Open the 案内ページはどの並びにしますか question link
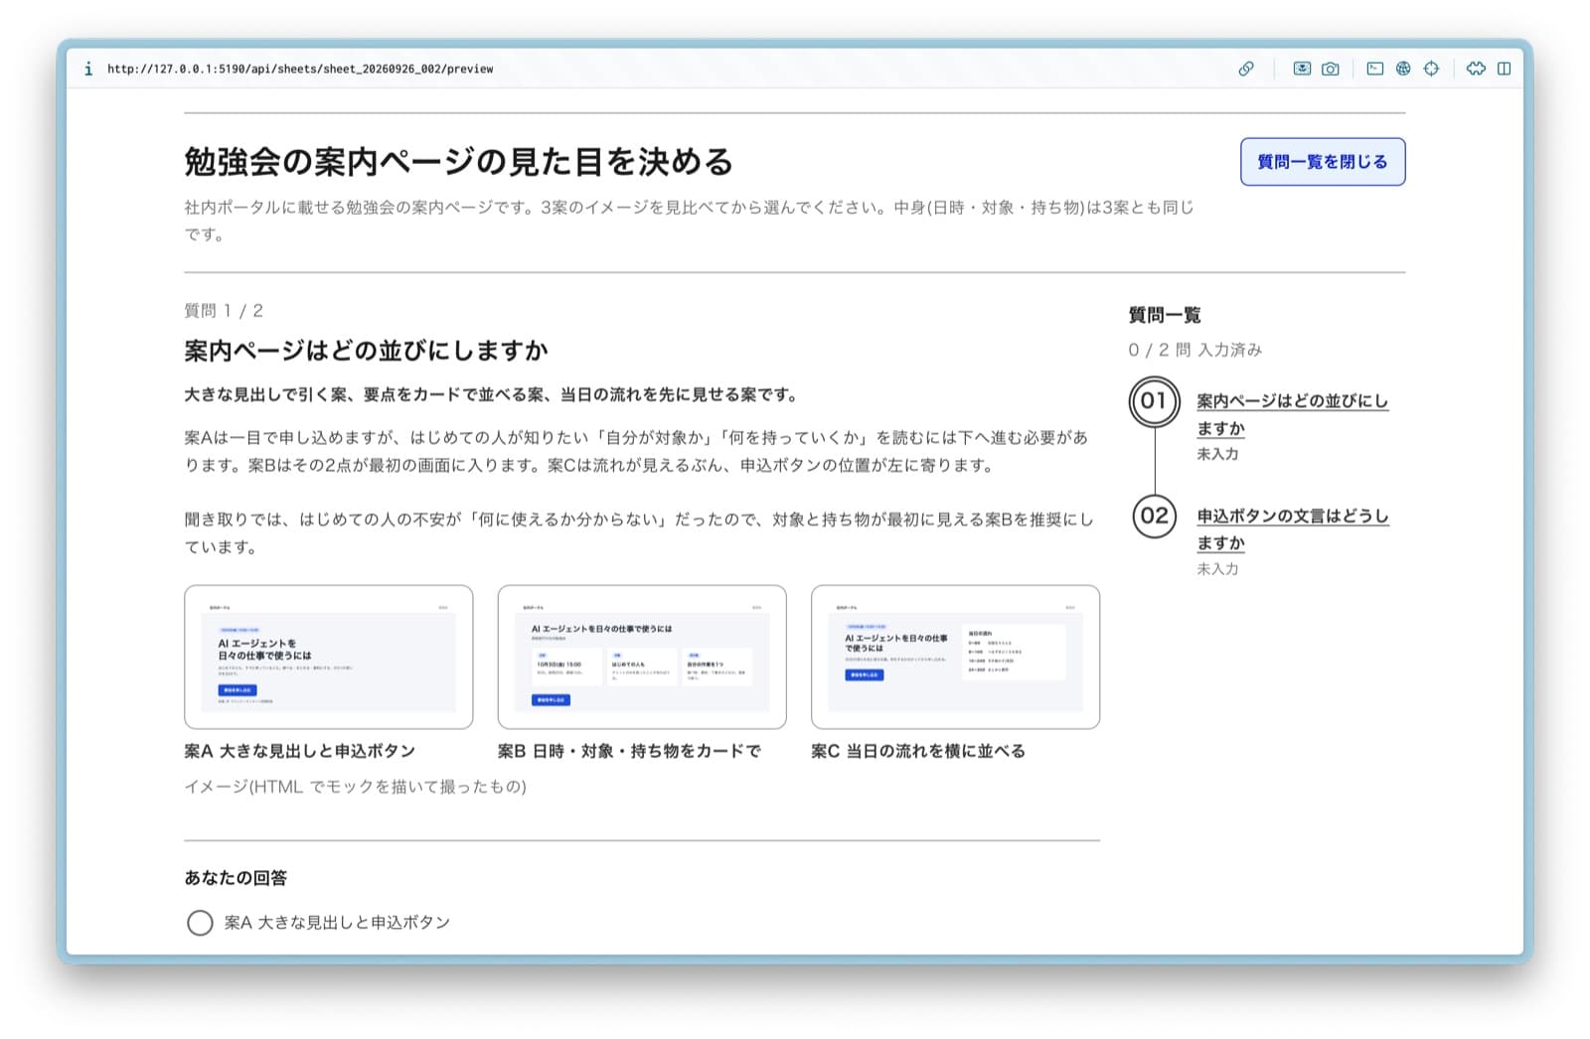Image resolution: width=1590 pixels, height=1039 pixels. (x=1292, y=414)
